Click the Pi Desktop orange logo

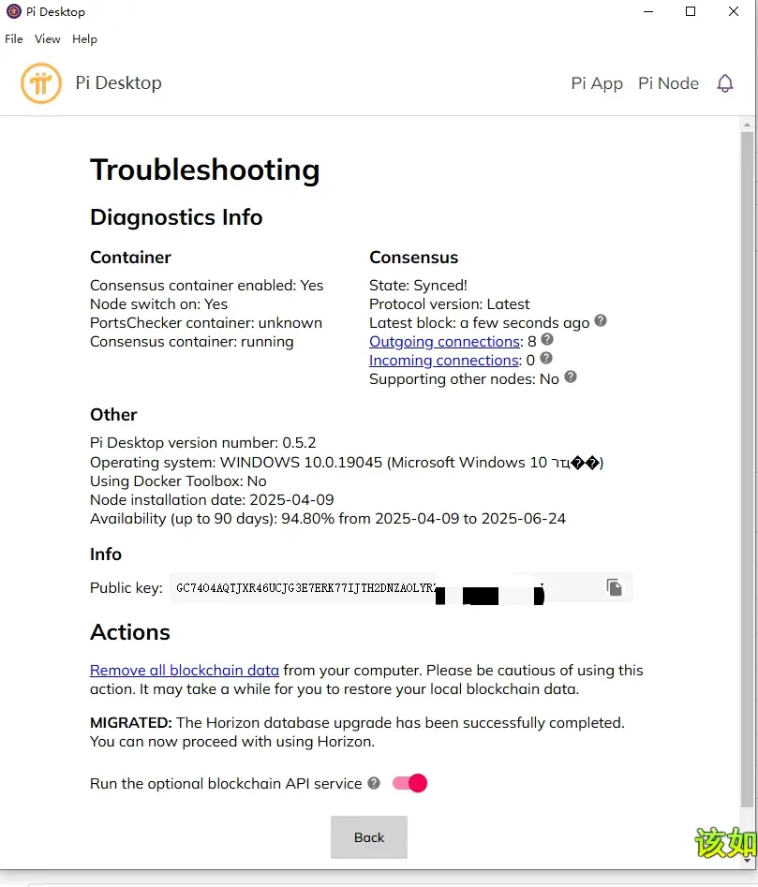click(x=40, y=83)
